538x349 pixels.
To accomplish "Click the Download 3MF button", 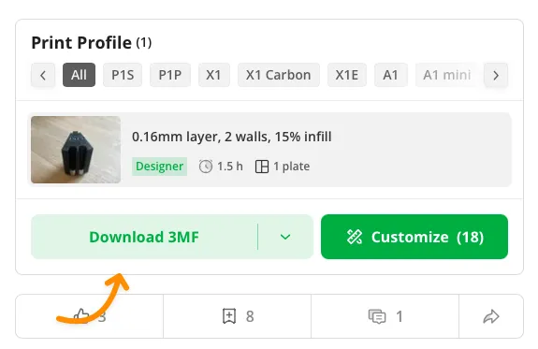I will 144,237.
